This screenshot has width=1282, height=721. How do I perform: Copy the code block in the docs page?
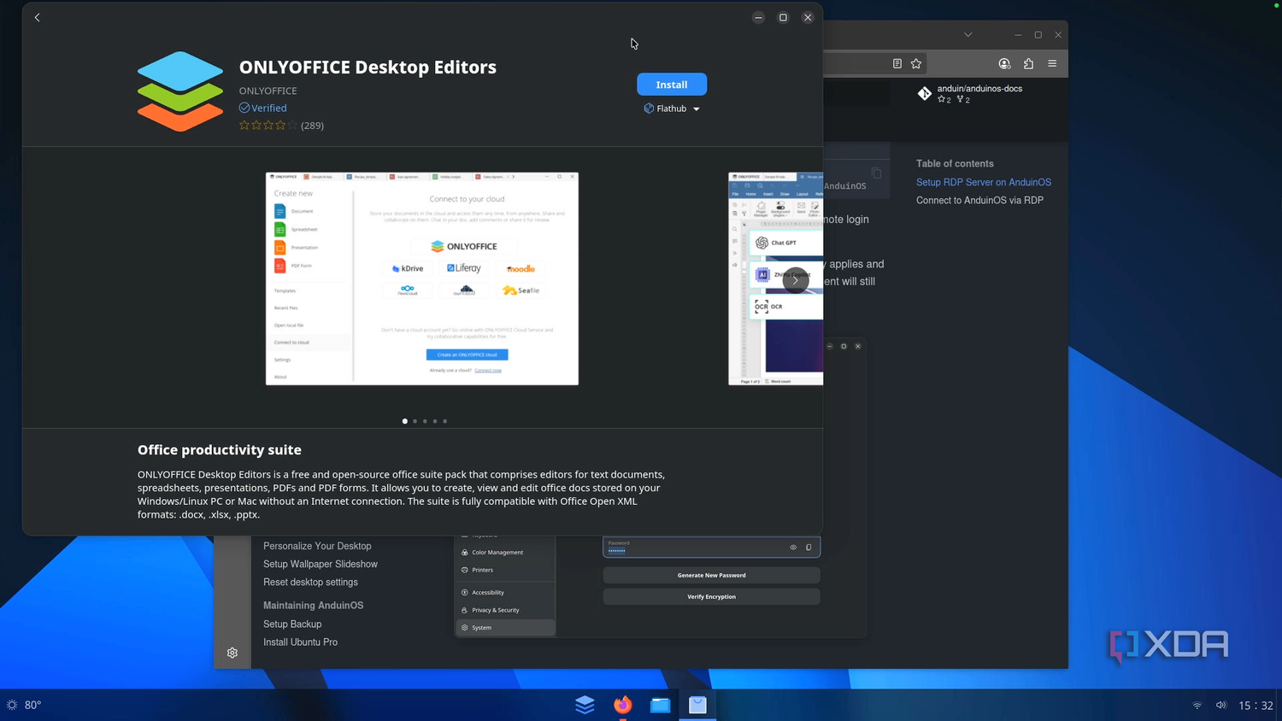pyautogui.click(x=877, y=173)
